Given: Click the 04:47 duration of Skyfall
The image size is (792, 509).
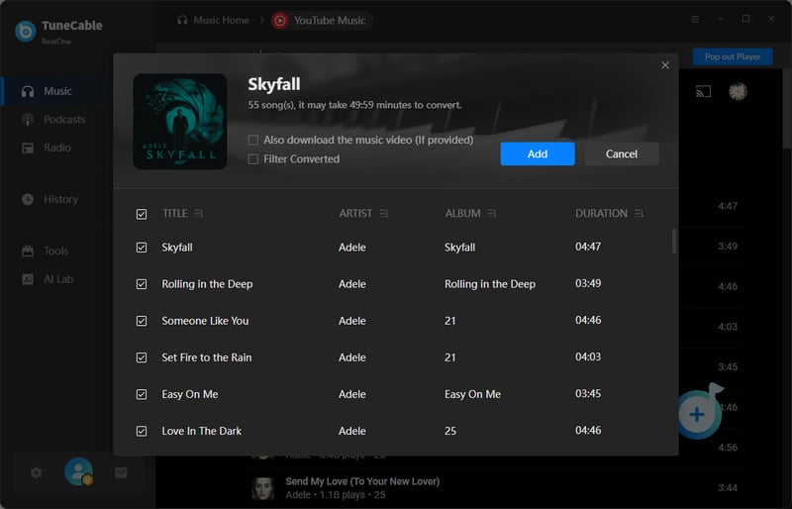Looking at the screenshot, I should 588,247.
